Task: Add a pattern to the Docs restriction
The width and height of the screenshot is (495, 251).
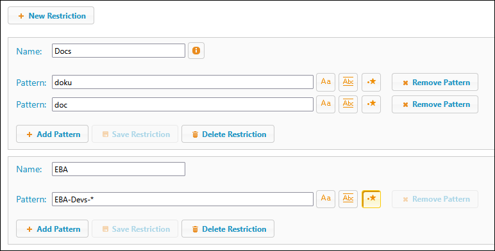Action: 52,134
